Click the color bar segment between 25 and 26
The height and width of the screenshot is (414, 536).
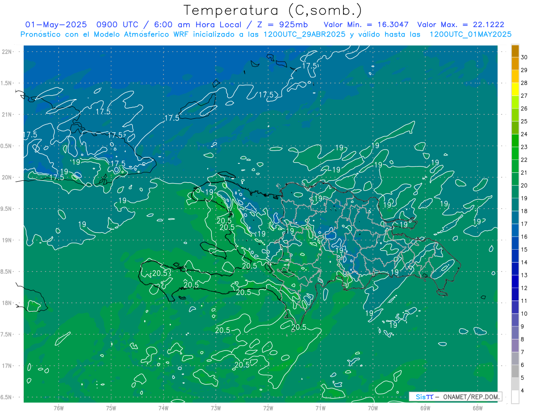(x=515, y=115)
